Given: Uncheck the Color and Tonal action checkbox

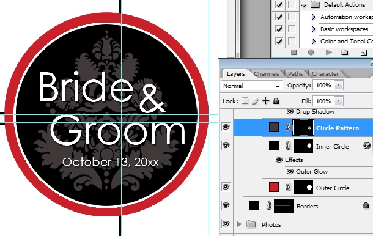Looking at the screenshot, I should [x=279, y=41].
